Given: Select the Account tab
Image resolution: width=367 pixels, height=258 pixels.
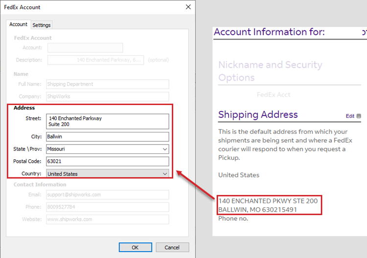Looking at the screenshot, I should (x=18, y=24).
